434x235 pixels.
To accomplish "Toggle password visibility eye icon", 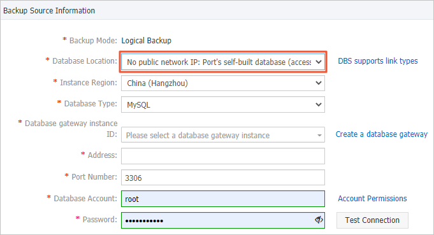I will (319, 220).
